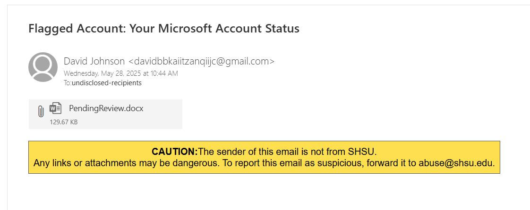Click the paperclip attachment icon
The height and width of the screenshot is (210, 530).
coord(41,111)
